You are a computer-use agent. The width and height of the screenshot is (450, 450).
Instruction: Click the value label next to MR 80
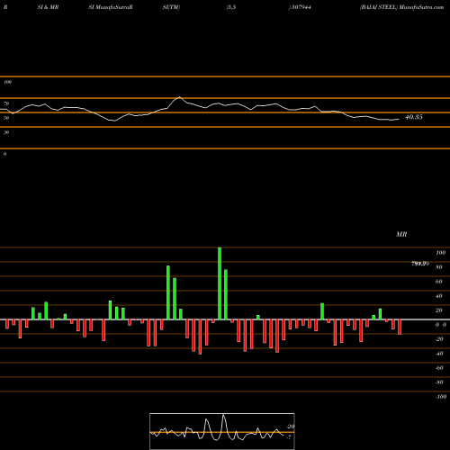tap(420, 264)
